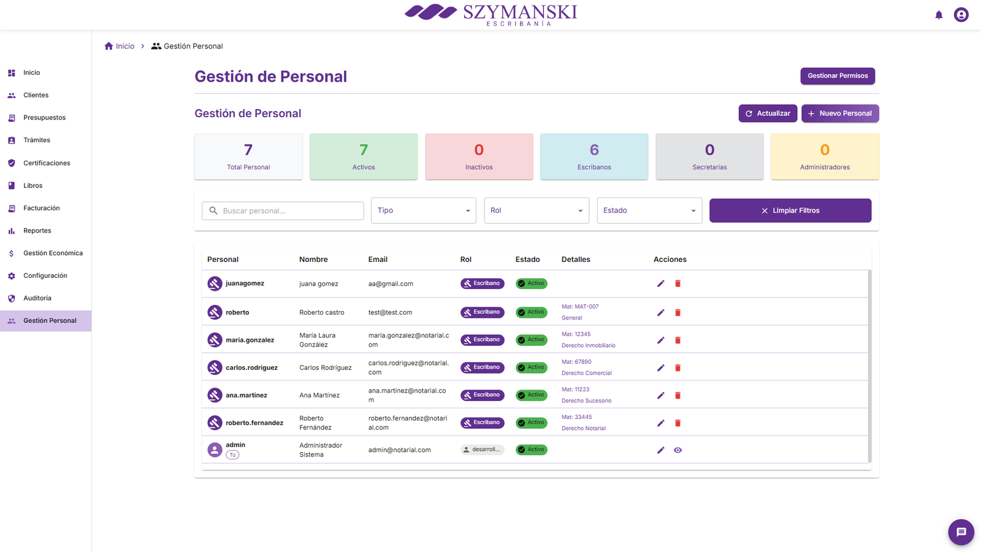981x552 pixels.
Task: Open the Rol filter dropdown
Action: (536, 210)
